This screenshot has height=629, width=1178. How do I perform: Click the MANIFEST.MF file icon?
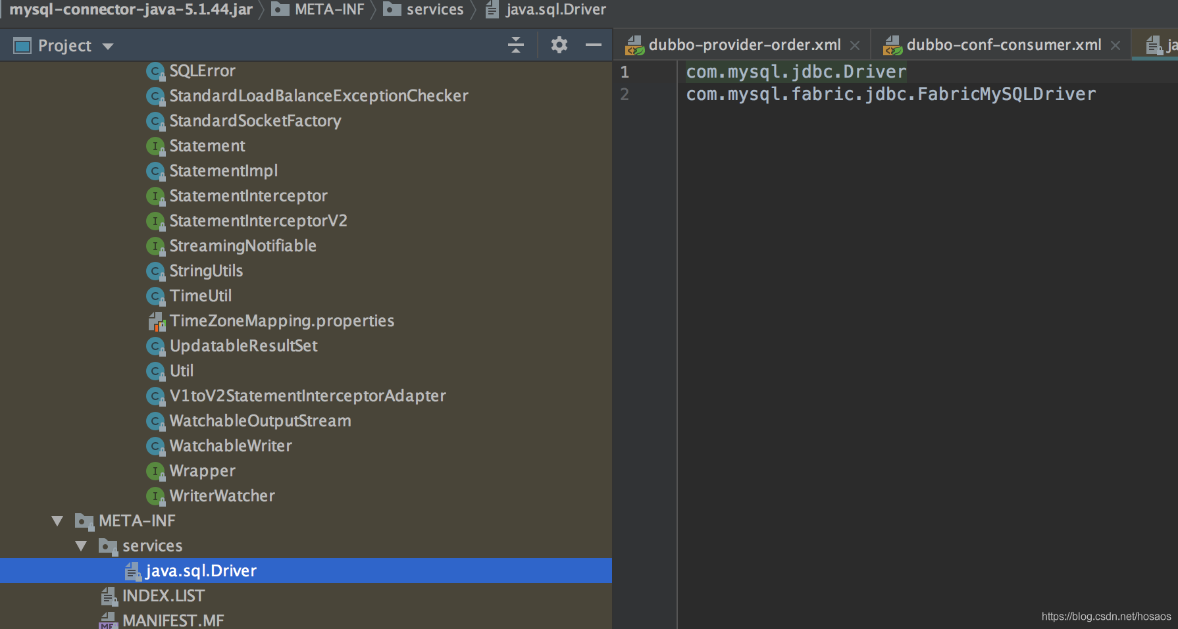[x=109, y=620]
